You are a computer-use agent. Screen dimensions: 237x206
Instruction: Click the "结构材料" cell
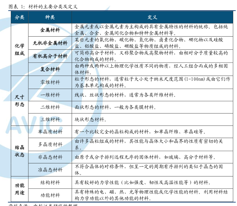click(x=50, y=182)
